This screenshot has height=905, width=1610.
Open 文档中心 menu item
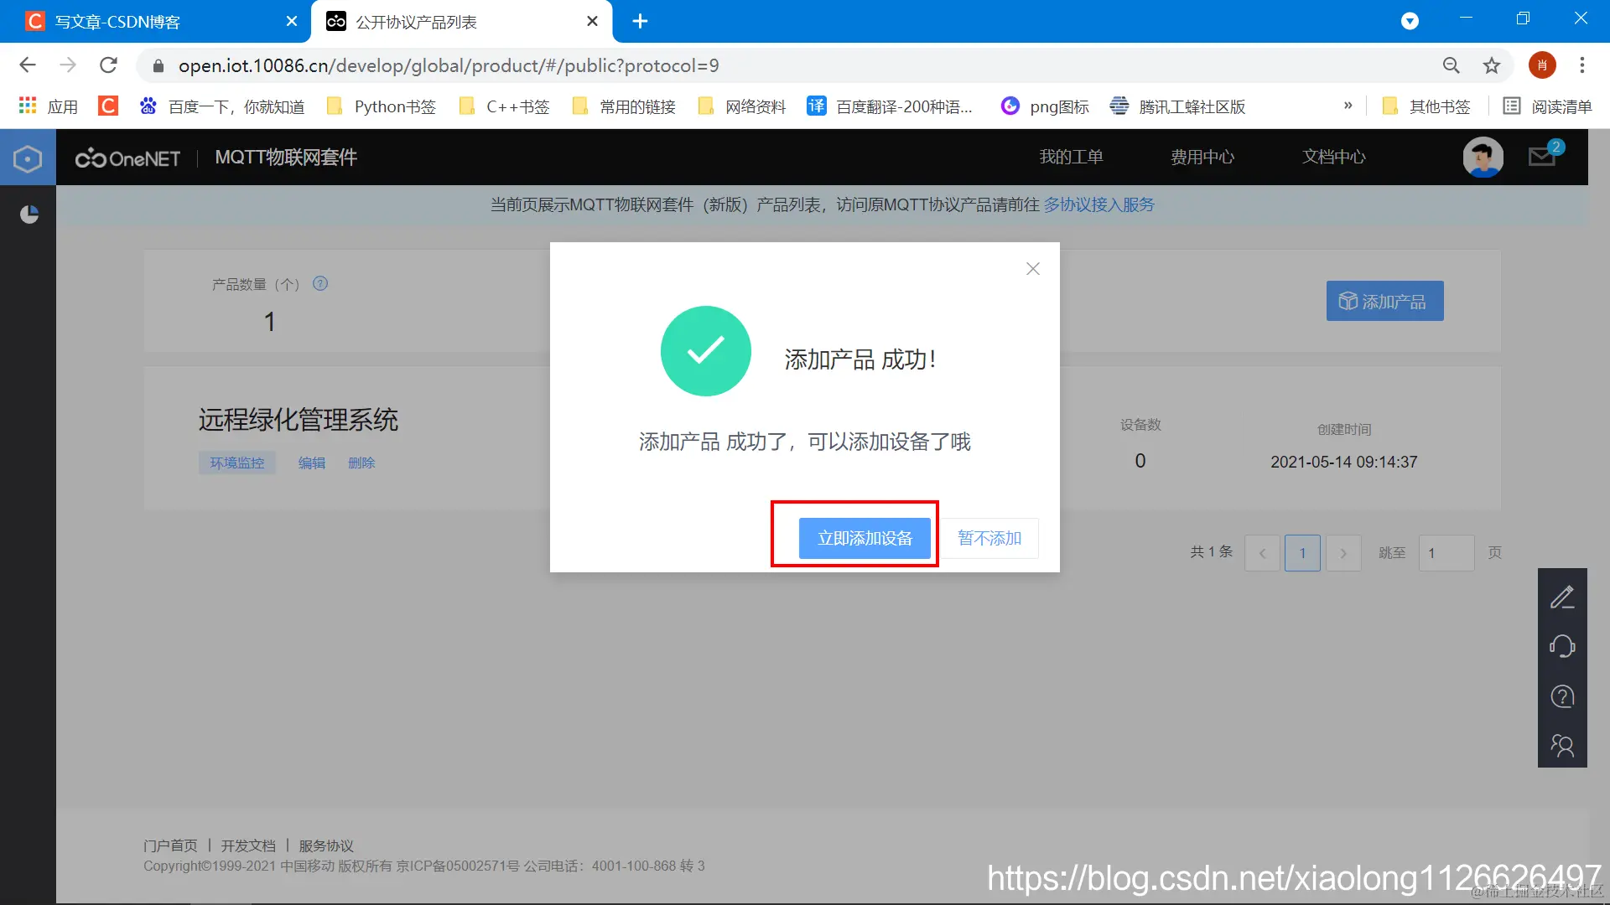[1333, 157]
